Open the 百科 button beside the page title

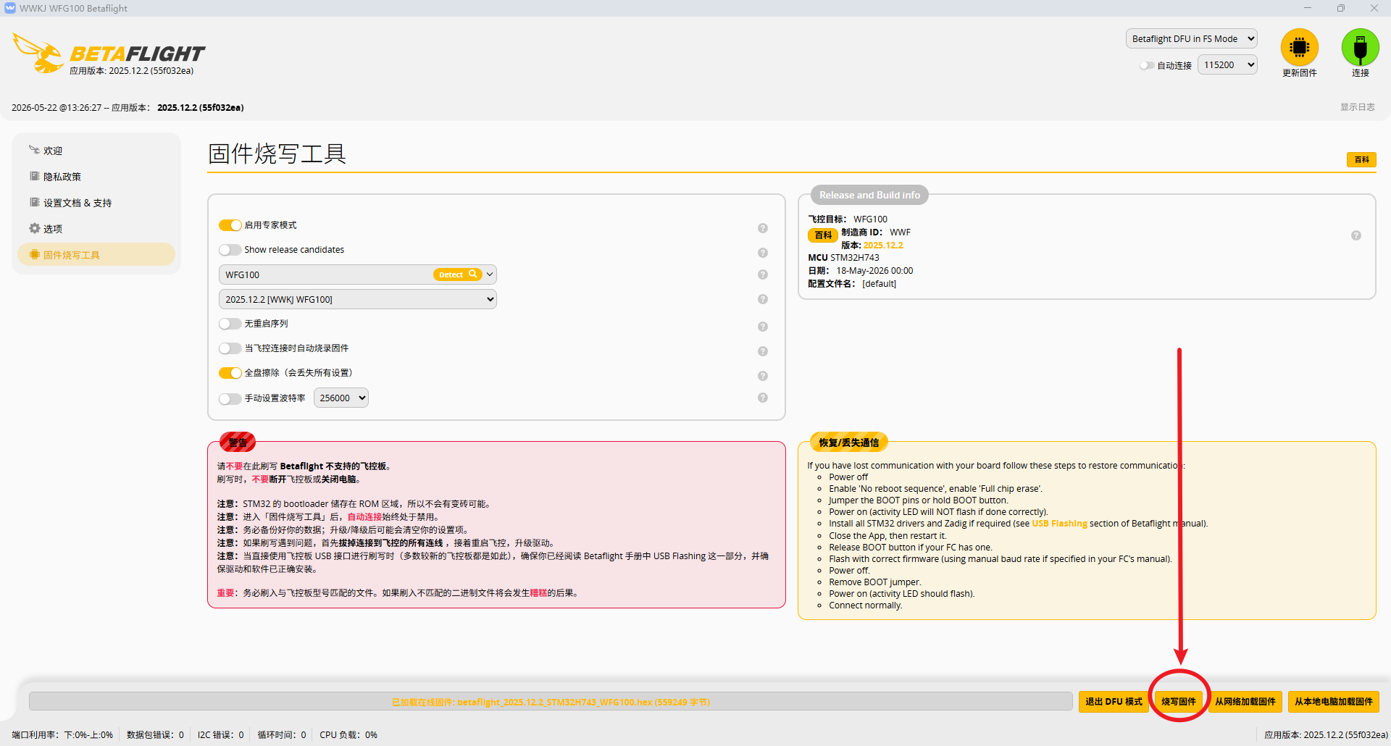(x=1362, y=159)
